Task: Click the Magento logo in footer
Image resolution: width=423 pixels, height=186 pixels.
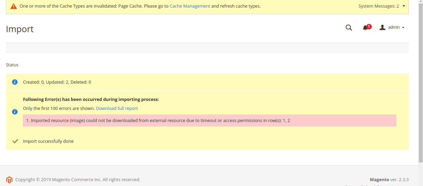Action: 9,180
